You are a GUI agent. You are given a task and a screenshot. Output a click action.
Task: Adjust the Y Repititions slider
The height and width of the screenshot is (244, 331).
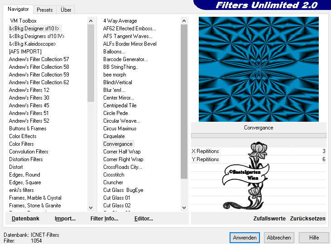[259, 159]
